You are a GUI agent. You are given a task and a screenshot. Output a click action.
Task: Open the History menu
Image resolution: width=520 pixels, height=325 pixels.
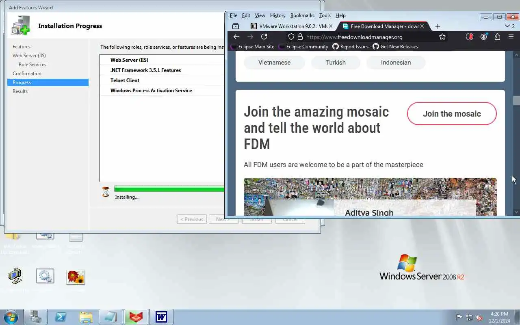pos(278,15)
